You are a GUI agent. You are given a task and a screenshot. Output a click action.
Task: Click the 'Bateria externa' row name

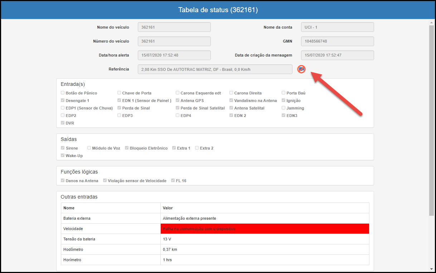[77, 218]
